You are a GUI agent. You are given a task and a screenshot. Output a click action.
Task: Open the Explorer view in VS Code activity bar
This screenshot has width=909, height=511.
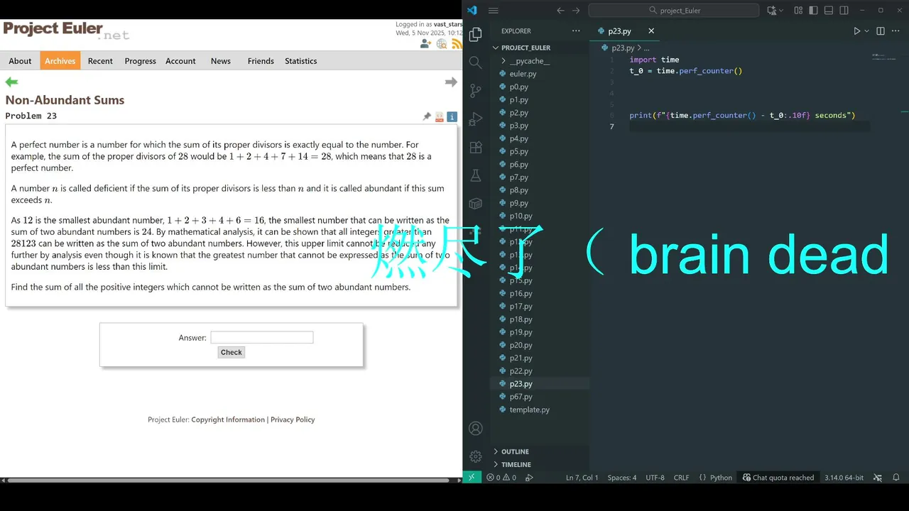[x=476, y=34]
